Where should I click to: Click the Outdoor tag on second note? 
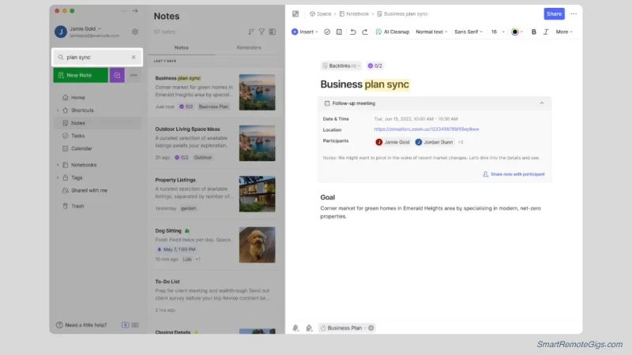tap(203, 157)
